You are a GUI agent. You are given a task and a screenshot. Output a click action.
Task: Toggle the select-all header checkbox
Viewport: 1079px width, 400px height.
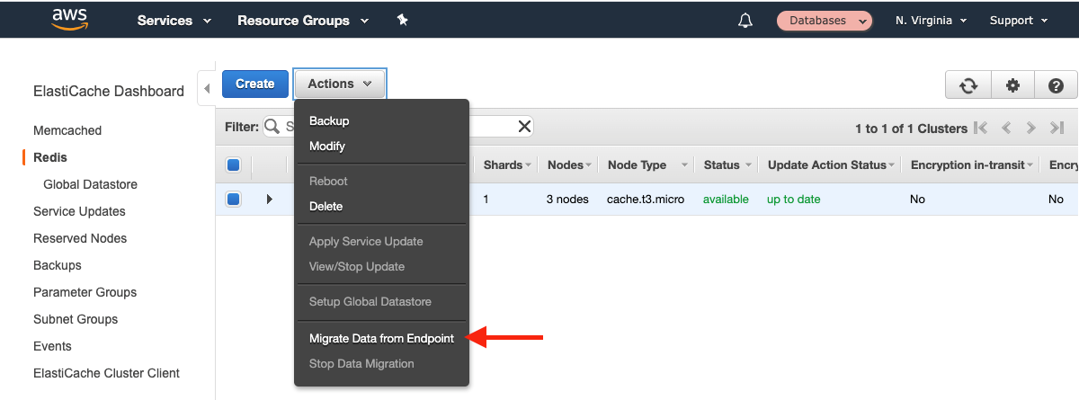click(x=234, y=164)
